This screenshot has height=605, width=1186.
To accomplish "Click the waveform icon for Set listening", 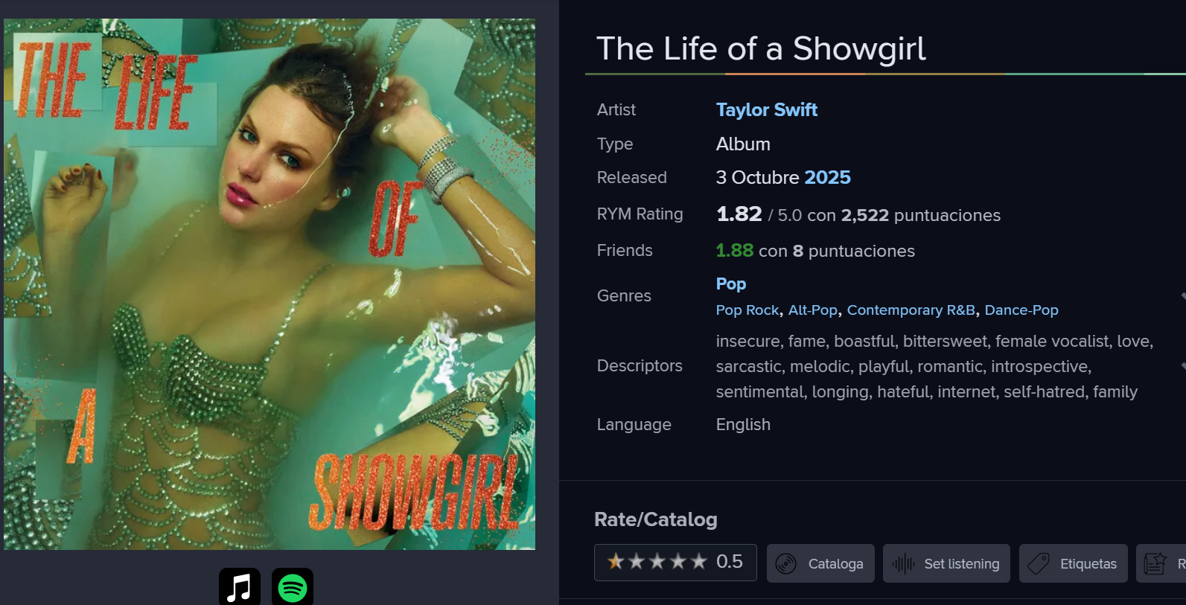I will 903,564.
